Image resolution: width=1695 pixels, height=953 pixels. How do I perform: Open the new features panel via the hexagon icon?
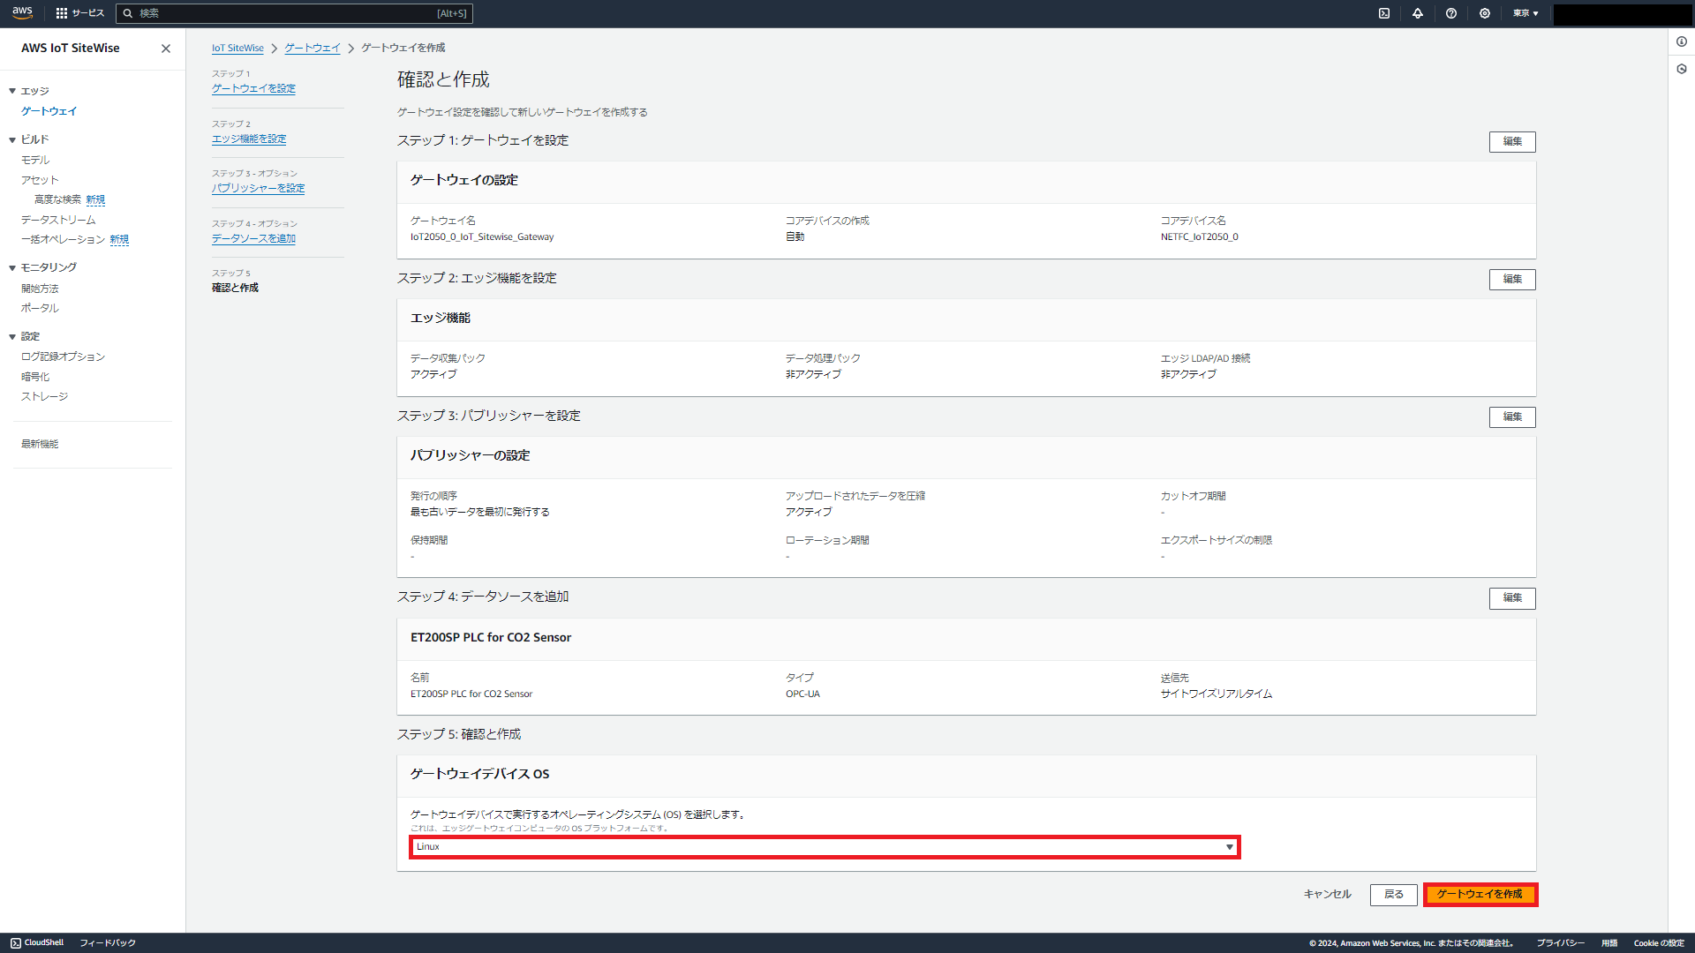[1684, 69]
